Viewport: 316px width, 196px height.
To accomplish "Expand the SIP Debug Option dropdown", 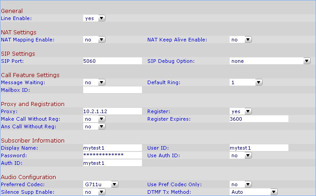I will click(x=270, y=61).
